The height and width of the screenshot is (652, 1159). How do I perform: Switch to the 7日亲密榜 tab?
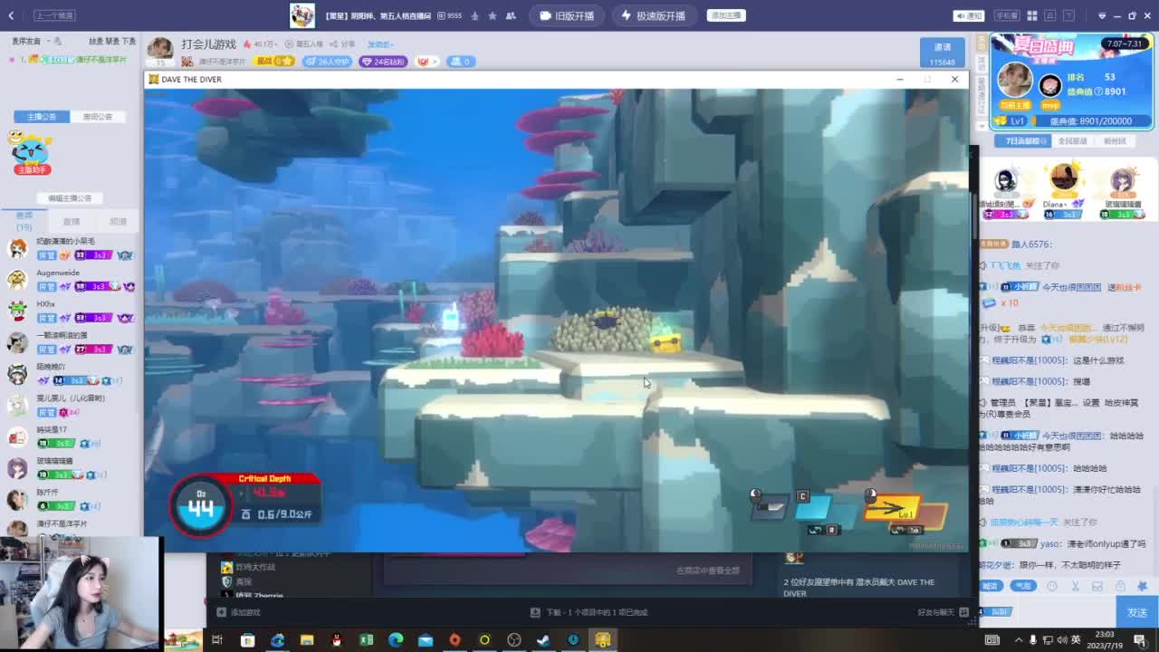1023,141
